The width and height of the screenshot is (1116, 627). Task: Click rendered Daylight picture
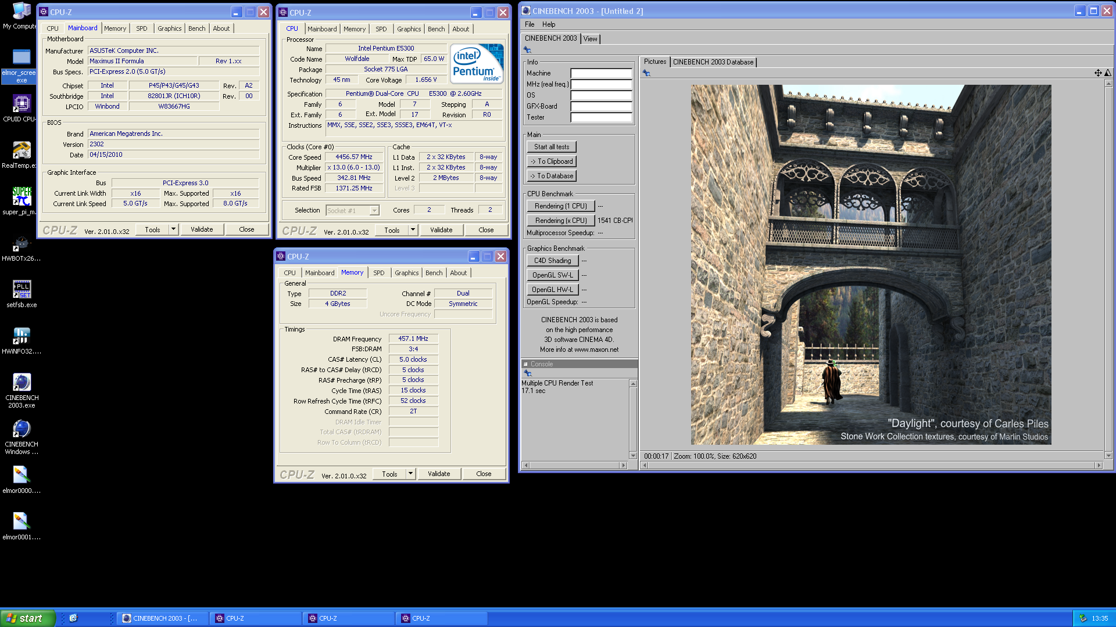pyautogui.click(x=871, y=265)
